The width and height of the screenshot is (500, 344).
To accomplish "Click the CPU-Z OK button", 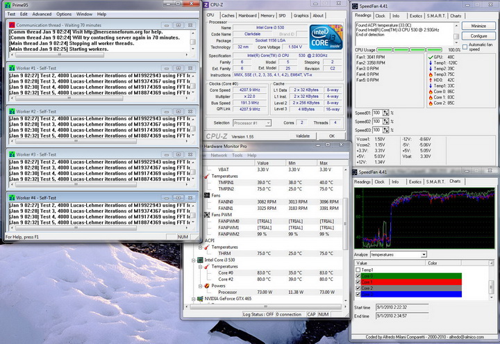I will (x=332, y=136).
